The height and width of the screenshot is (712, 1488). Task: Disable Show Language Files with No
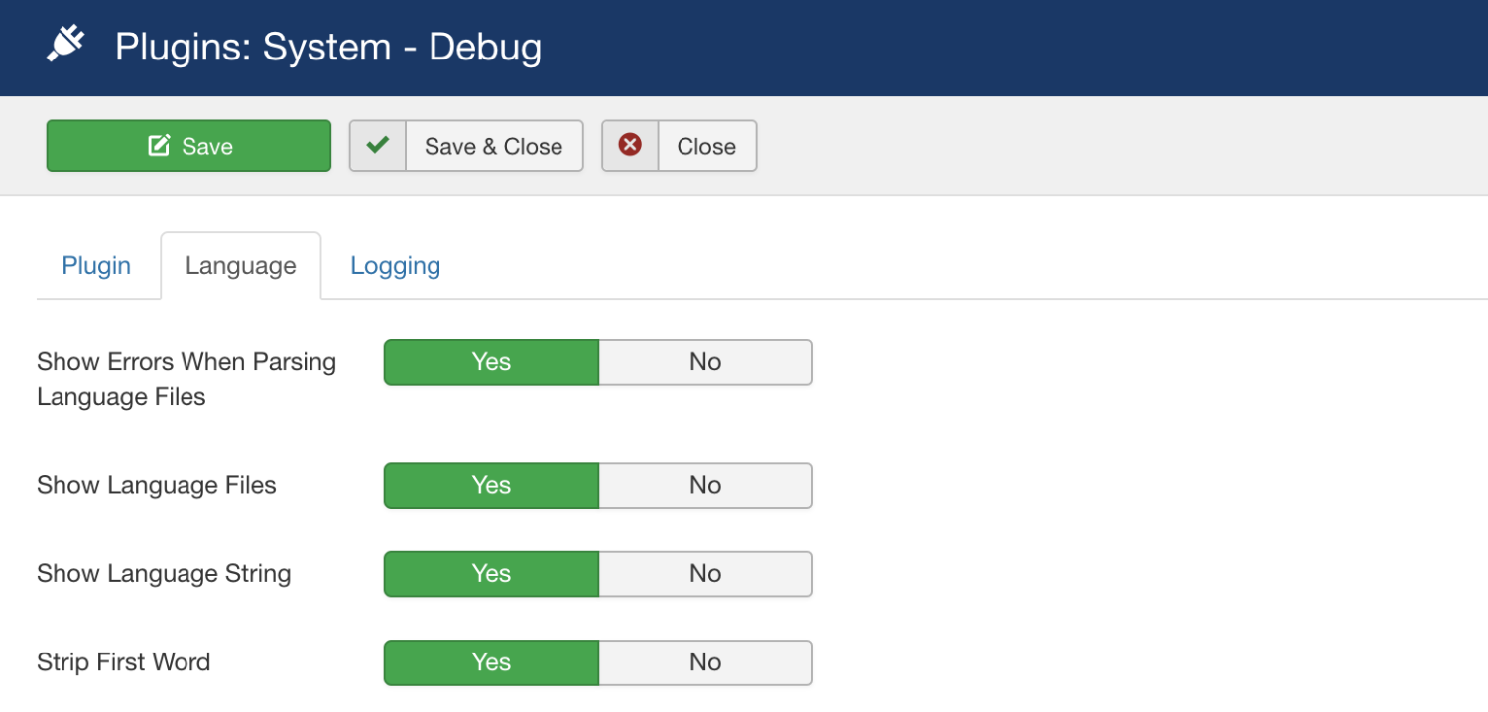(705, 485)
